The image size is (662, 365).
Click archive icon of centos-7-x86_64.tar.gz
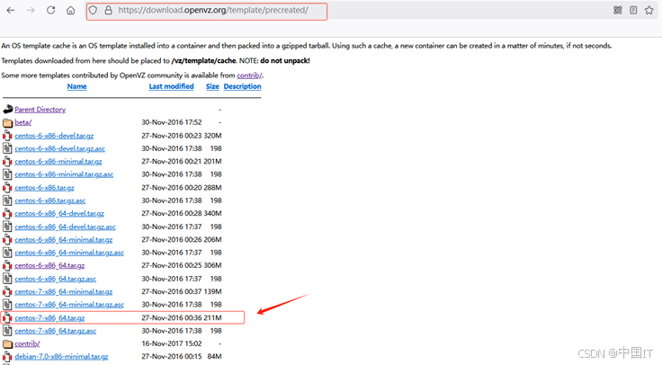(x=7, y=317)
